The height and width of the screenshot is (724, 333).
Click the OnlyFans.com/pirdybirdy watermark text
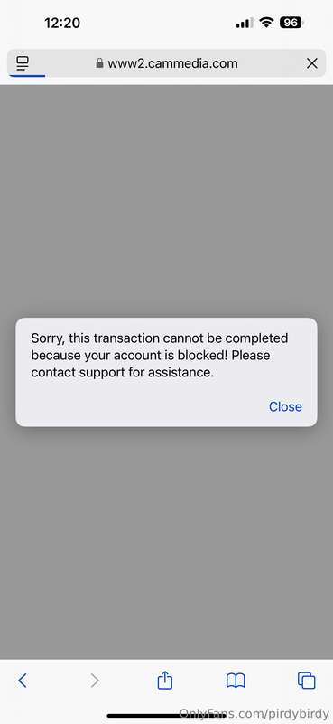(x=254, y=713)
